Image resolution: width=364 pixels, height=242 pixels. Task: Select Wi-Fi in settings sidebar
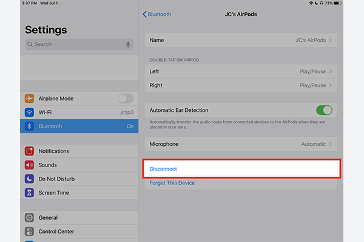coord(79,113)
